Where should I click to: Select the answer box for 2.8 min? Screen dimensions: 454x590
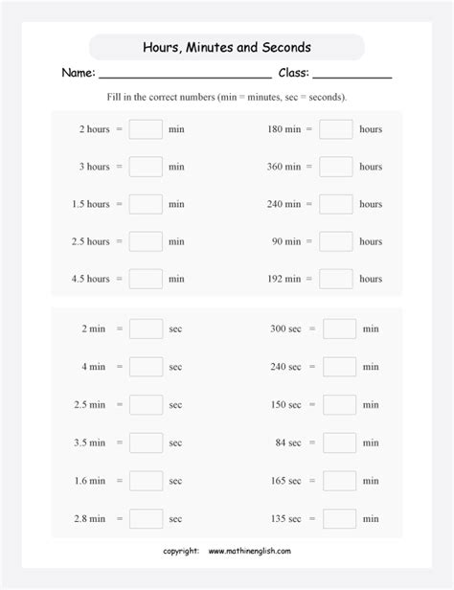click(146, 519)
